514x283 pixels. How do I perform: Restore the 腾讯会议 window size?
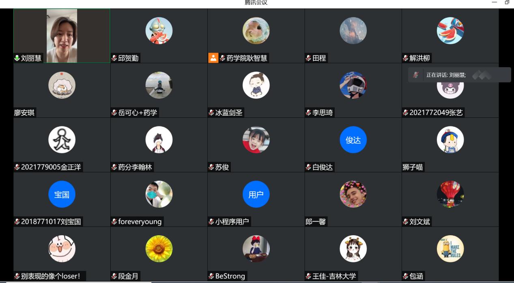pos(507,2)
